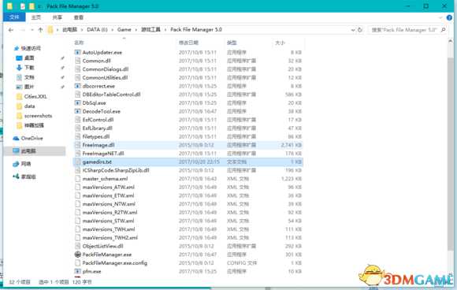457x290 pixels.
Task: Click the master_schema.xml file icon
Action: (x=77, y=179)
